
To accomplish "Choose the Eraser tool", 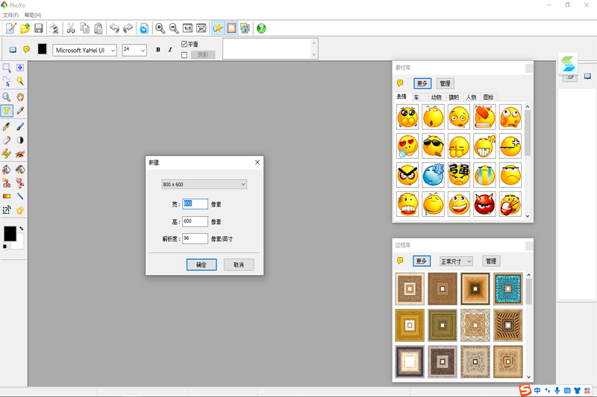I will [x=7, y=139].
